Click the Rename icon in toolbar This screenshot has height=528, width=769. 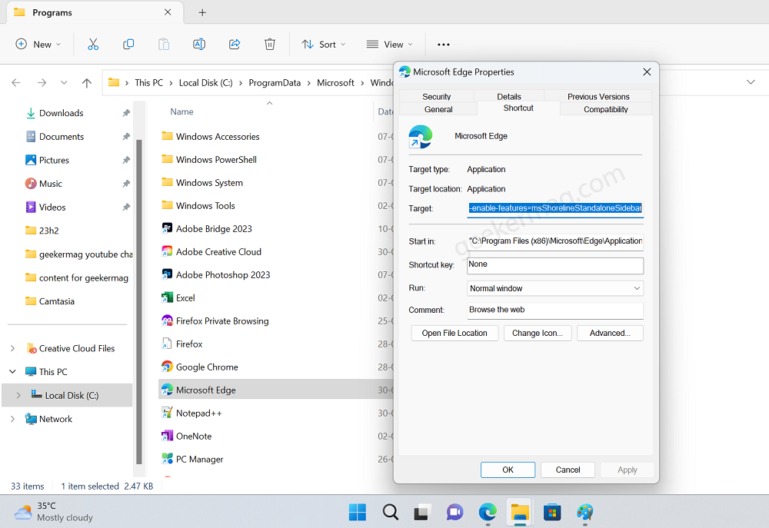point(199,44)
